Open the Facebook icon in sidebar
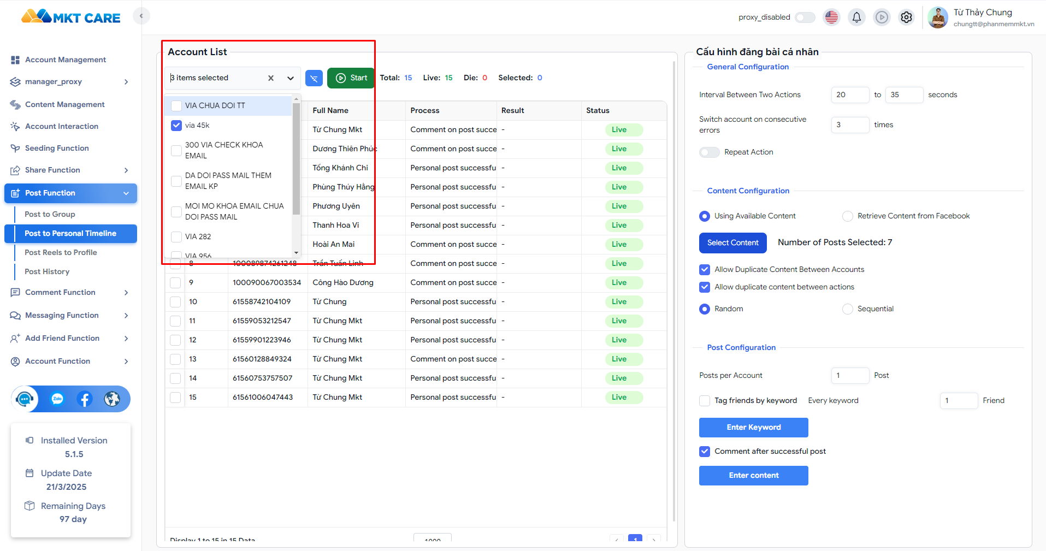Screen dimensions: 1046x551 (84, 399)
